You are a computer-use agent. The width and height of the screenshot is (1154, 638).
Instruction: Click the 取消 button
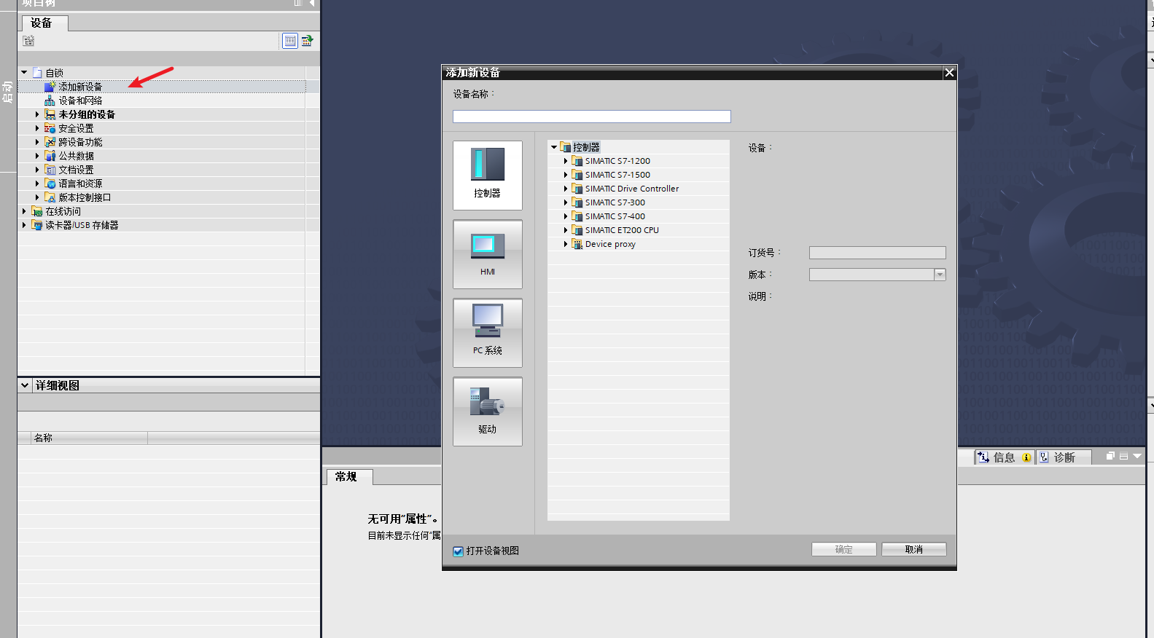(913, 549)
